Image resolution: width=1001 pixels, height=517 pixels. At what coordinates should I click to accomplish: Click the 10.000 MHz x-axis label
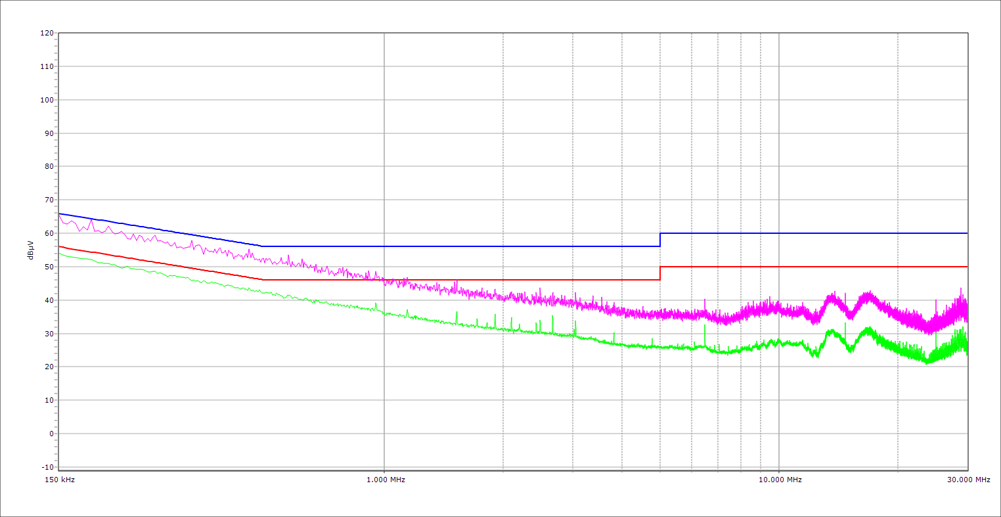click(780, 480)
